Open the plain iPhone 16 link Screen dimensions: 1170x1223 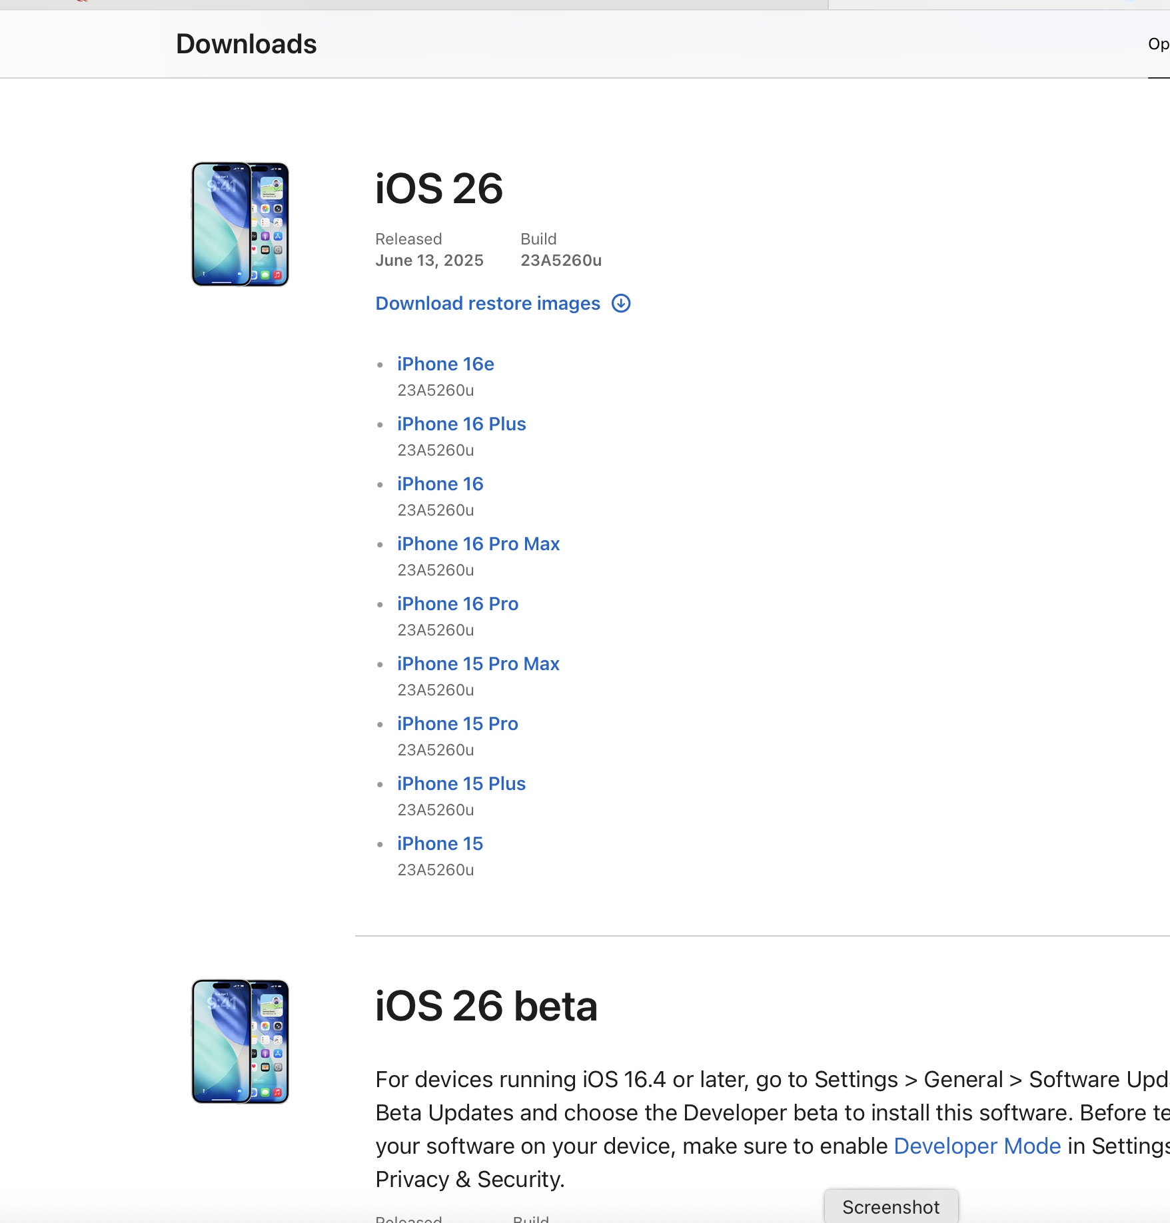click(440, 484)
